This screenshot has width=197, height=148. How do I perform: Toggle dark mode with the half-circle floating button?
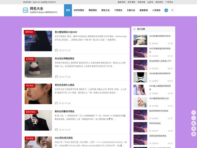click(x=194, y=123)
